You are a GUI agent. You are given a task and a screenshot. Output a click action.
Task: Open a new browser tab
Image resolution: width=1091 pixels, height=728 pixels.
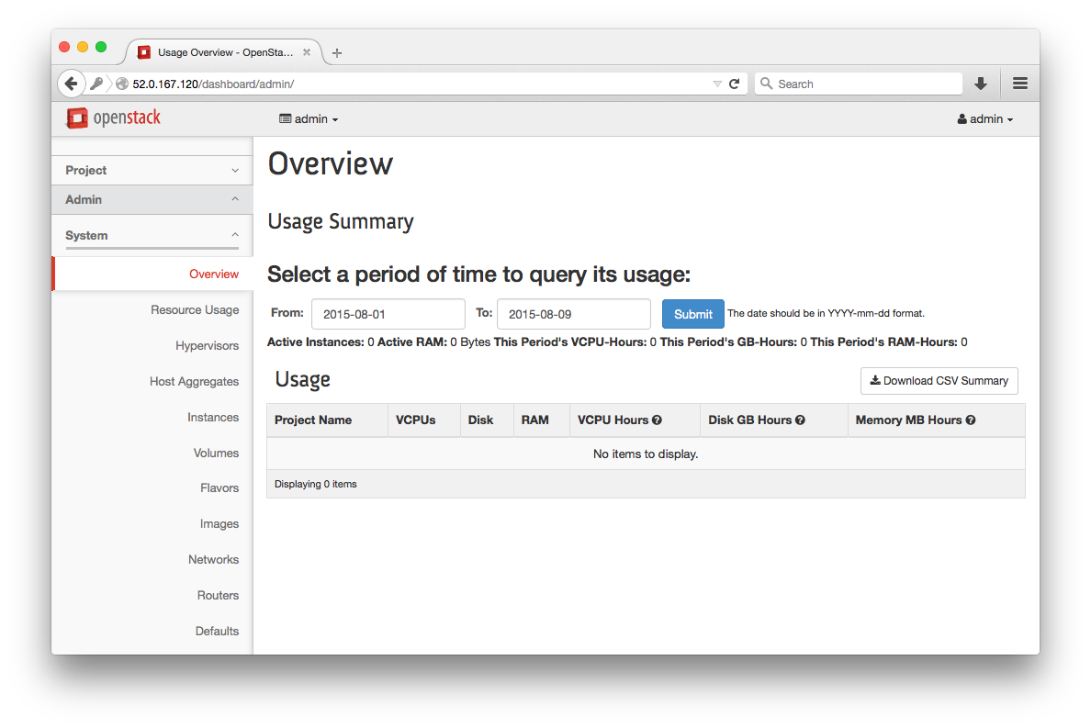(x=337, y=52)
